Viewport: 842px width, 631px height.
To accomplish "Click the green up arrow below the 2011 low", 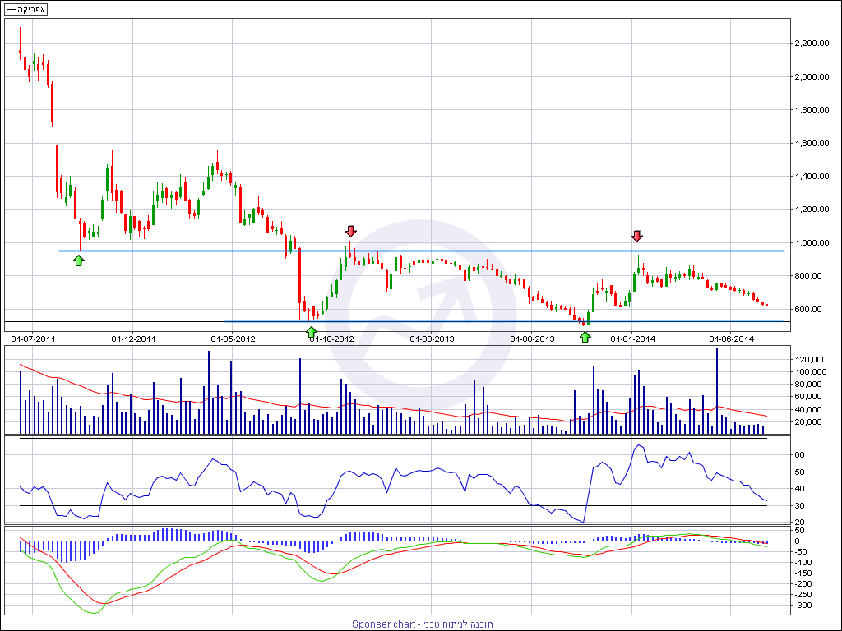I will (78, 260).
